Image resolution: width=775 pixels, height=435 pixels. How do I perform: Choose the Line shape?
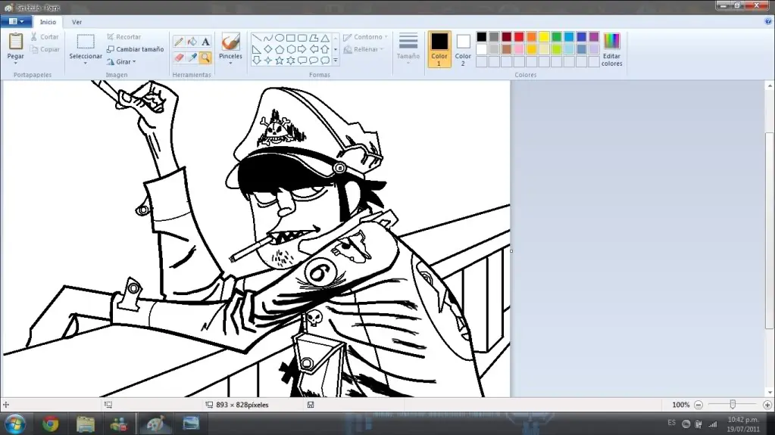(257, 38)
